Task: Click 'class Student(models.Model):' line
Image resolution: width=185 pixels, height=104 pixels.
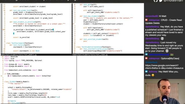Action: click(x=17, y=81)
